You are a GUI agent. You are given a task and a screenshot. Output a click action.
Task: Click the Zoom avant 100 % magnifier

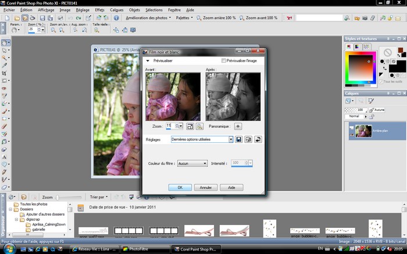[x=241, y=18]
